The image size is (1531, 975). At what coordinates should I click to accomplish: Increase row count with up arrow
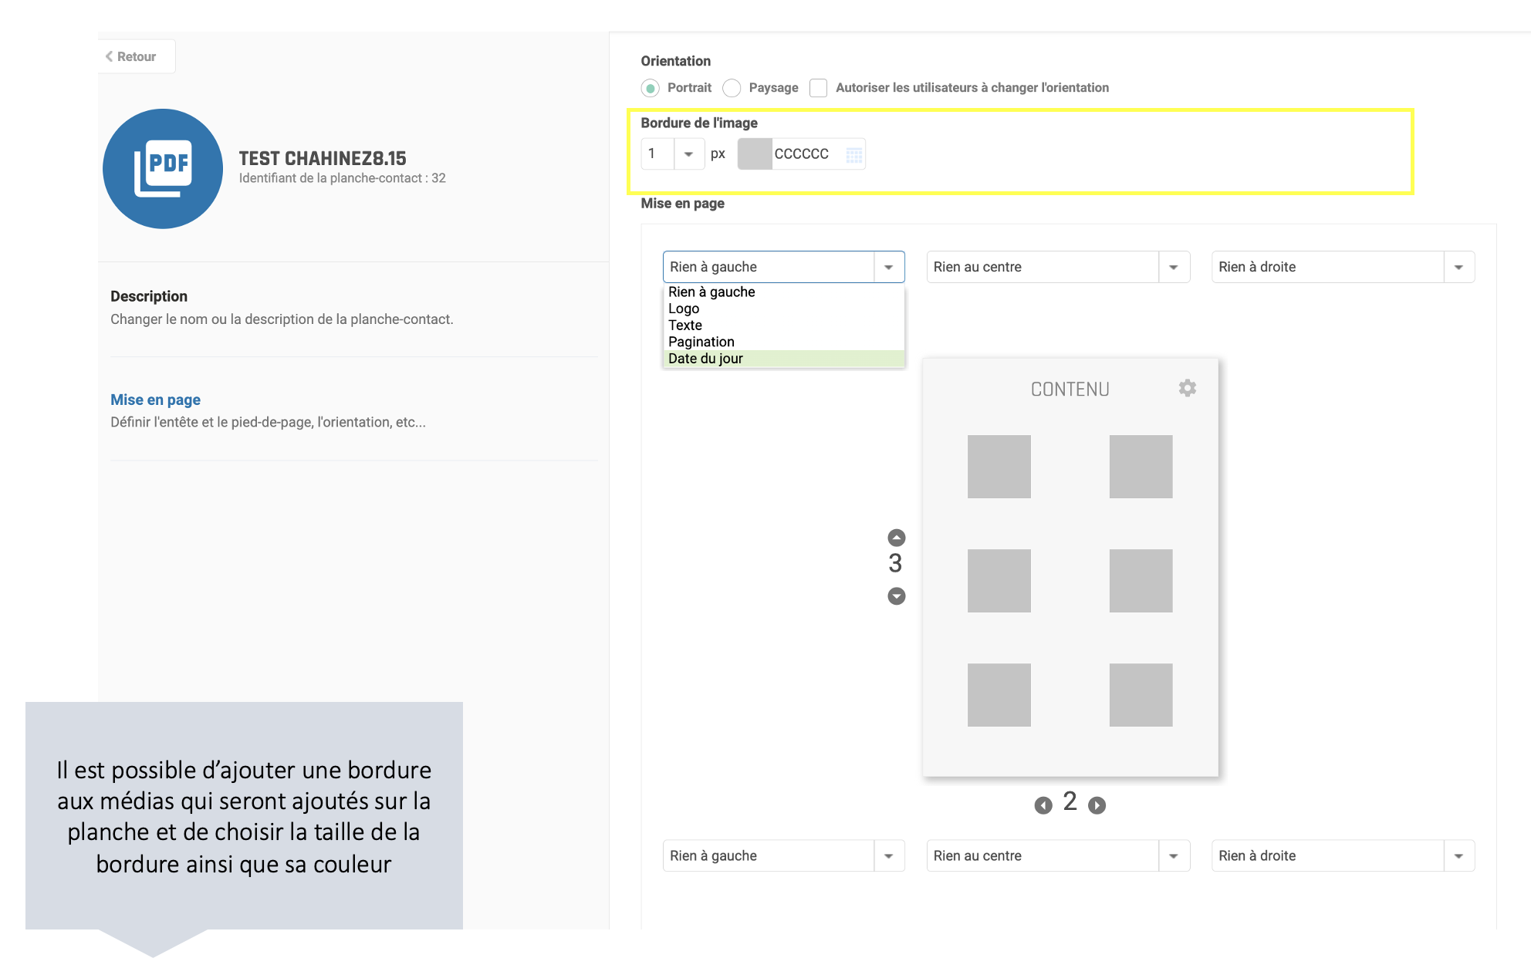point(896,538)
